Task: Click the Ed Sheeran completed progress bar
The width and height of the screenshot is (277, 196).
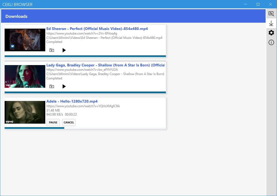Action: (x=85, y=56)
